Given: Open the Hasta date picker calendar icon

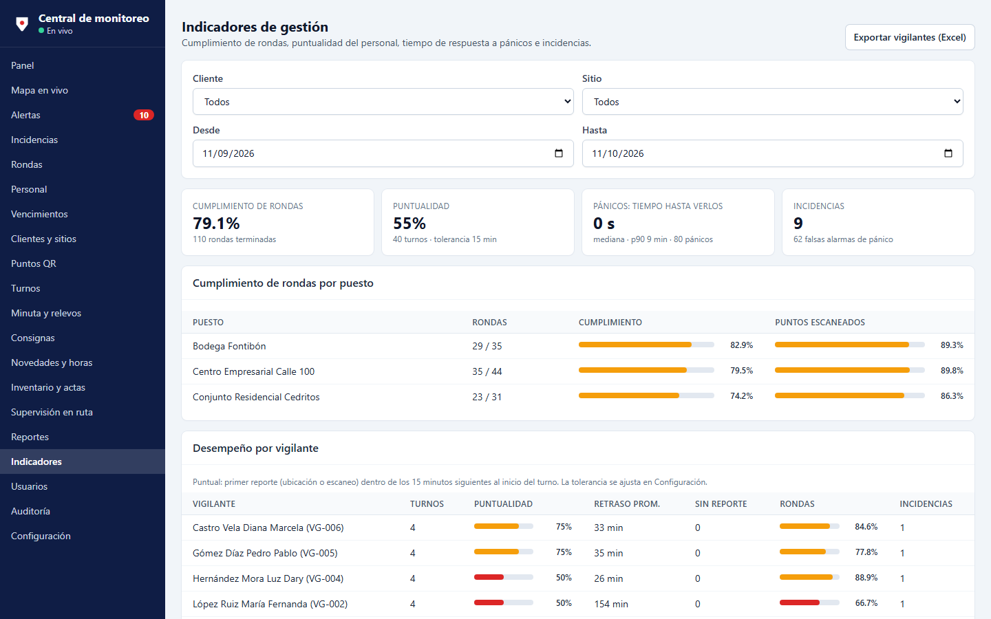Looking at the screenshot, I should 948,153.
